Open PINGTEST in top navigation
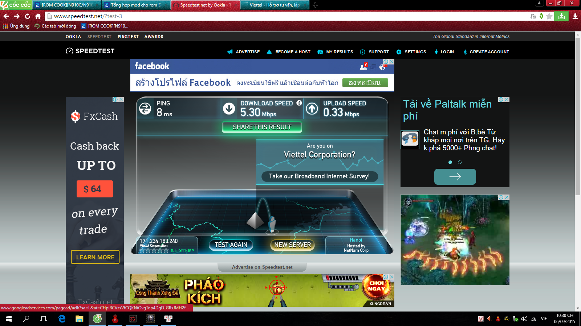The width and height of the screenshot is (581, 326). 128,37
